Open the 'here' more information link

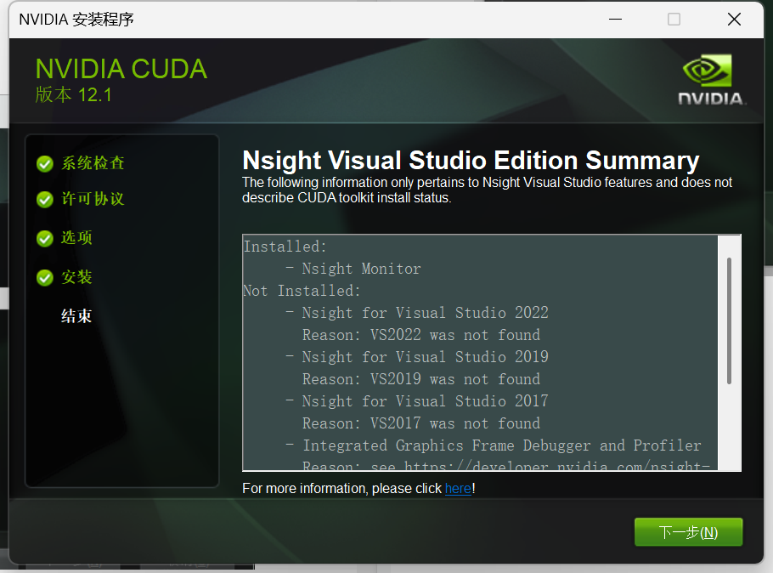pos(458,489)
